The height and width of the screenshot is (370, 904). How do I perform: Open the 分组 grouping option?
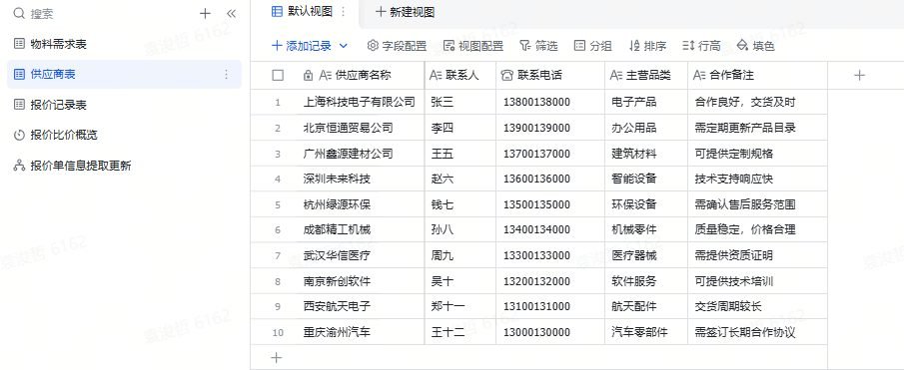point(592,46)
